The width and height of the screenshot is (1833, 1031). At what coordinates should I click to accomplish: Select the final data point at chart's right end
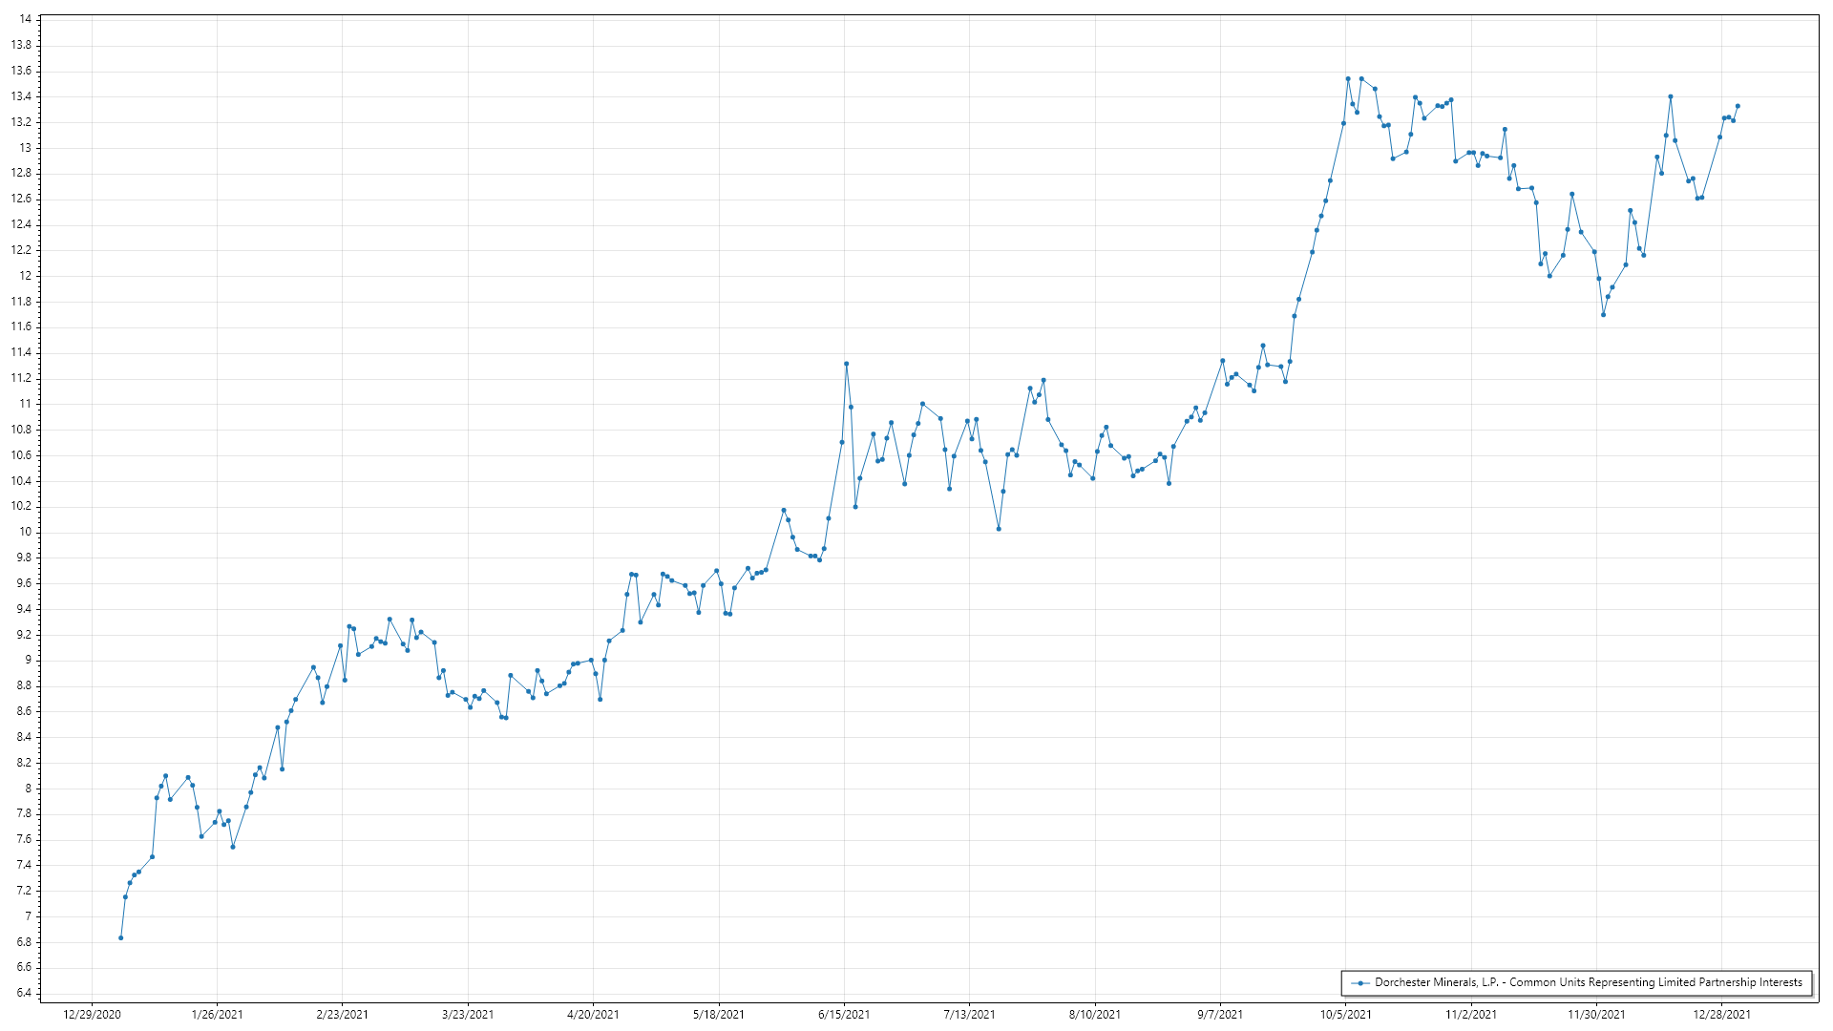(1738, 106)
